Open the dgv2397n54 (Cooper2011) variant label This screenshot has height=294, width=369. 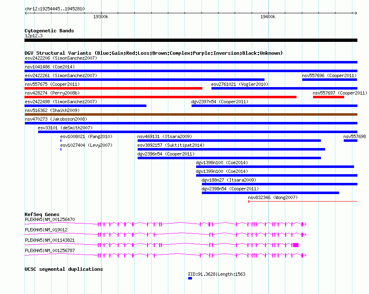click(x=220, y=102)
